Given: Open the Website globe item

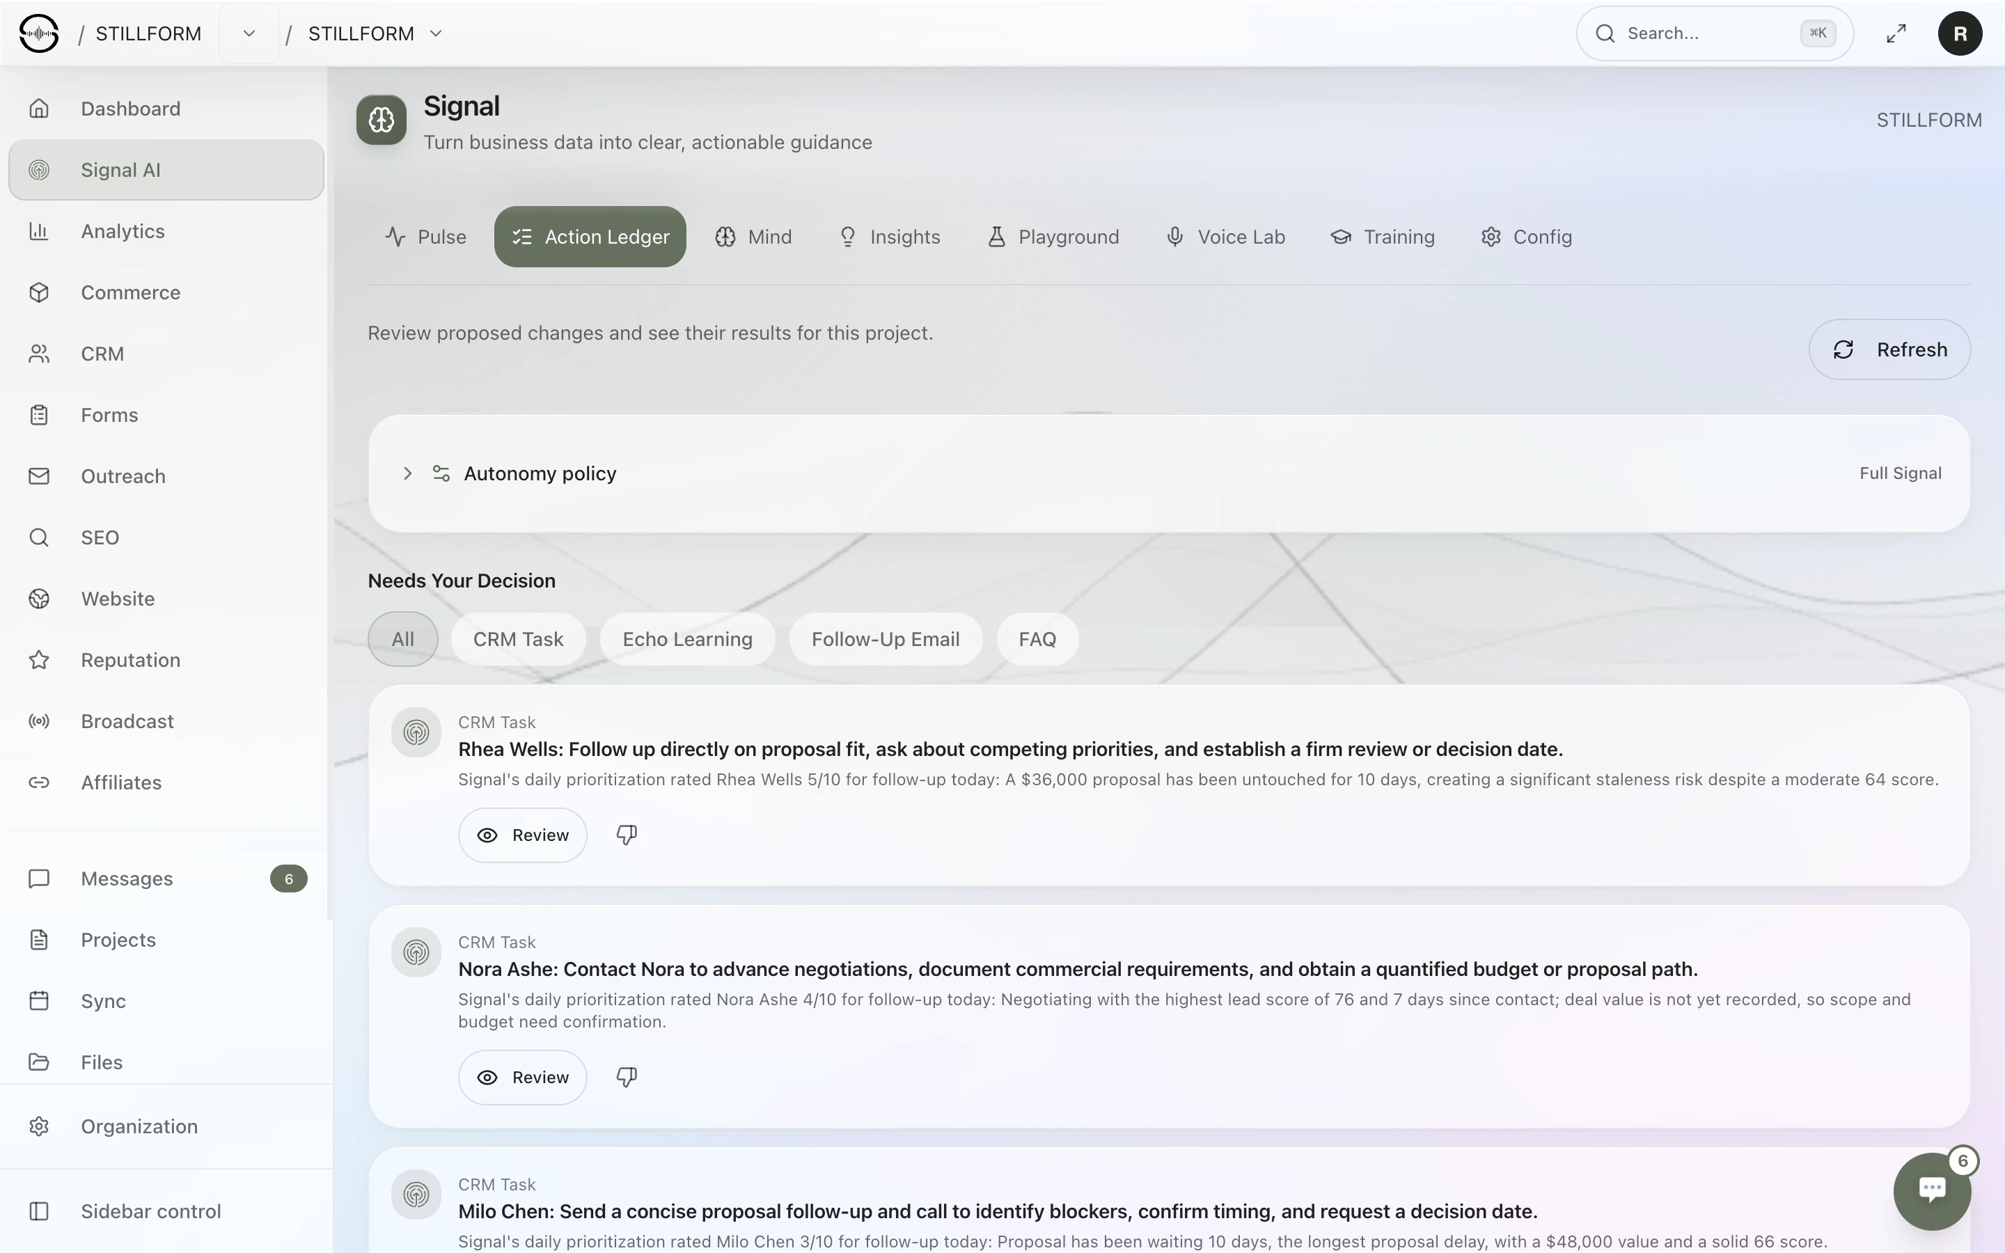Looking at the screenshot, I should click(166, 599).
